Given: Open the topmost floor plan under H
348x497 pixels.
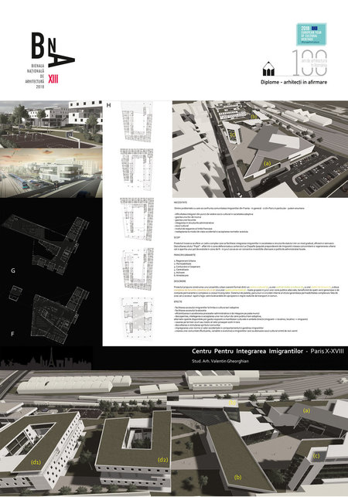Looking at the screenshot, I should click(137, 121).
